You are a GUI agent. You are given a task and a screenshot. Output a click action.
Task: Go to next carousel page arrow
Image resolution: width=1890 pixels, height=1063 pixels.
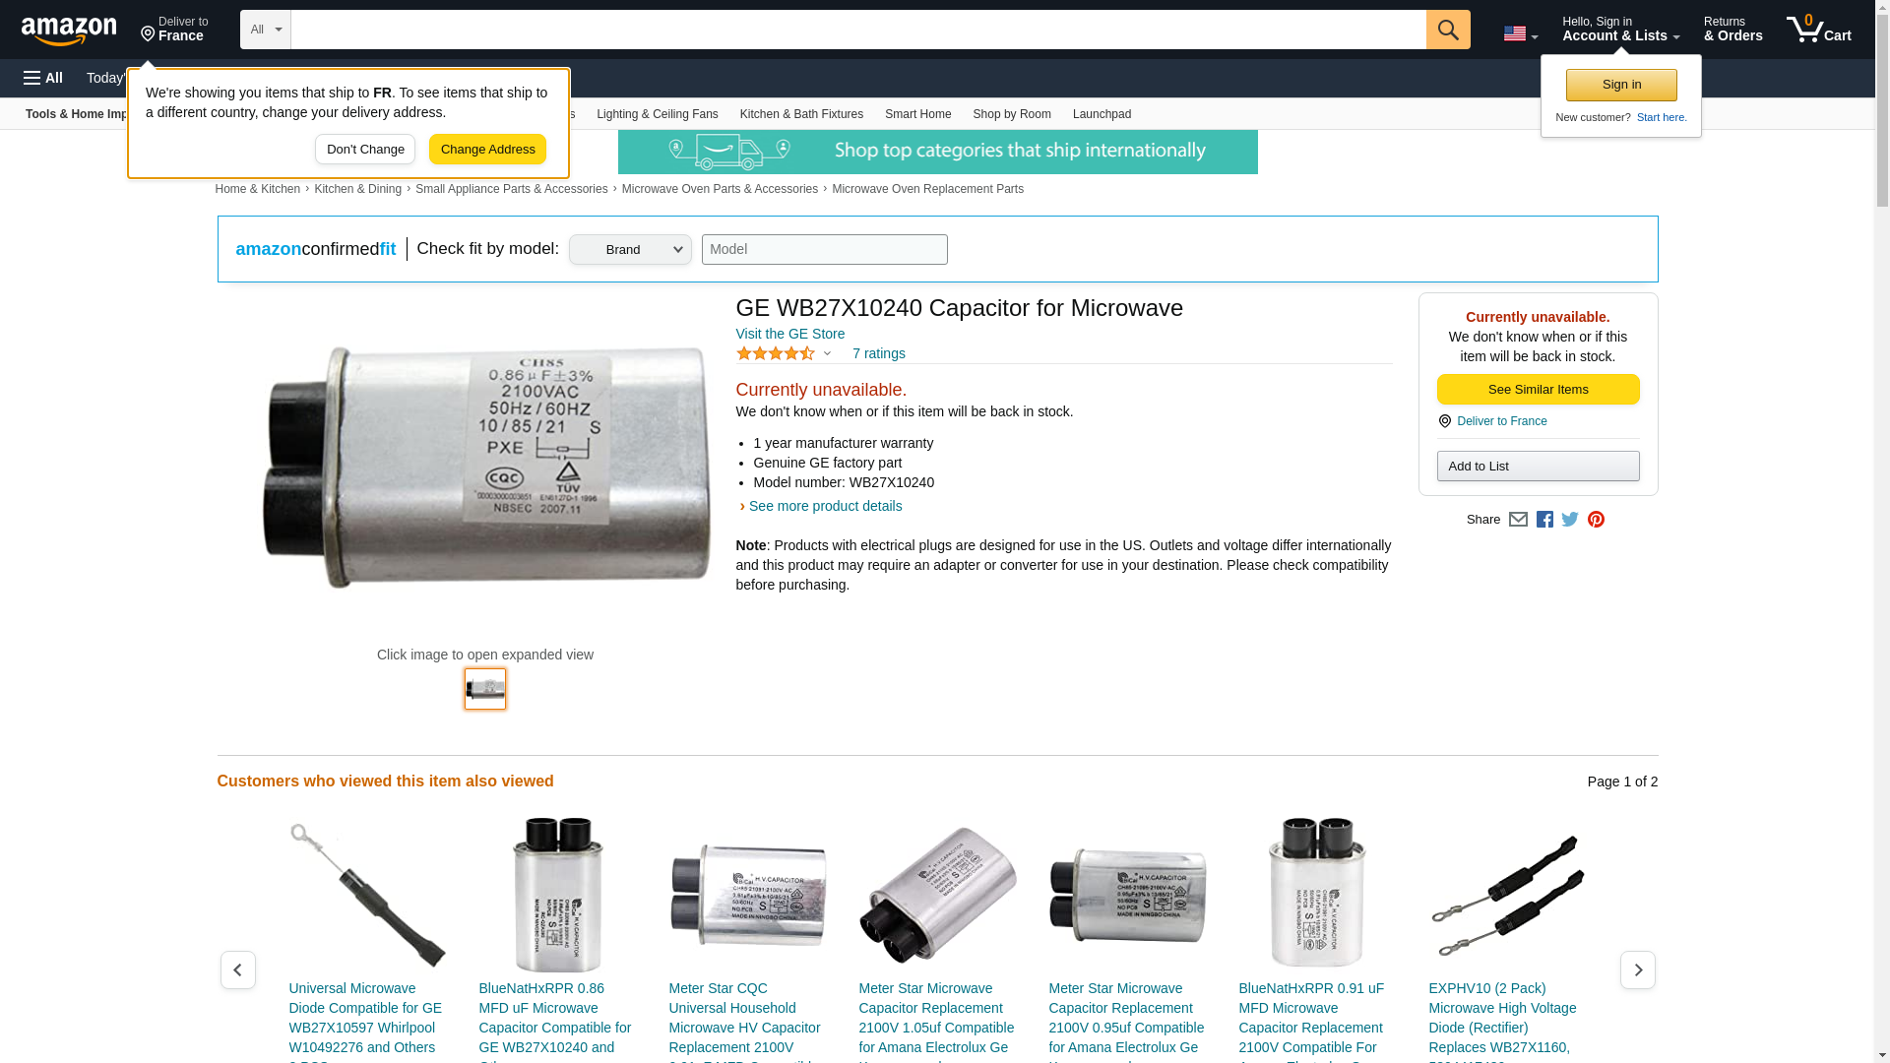click(x=1637, y=969)
